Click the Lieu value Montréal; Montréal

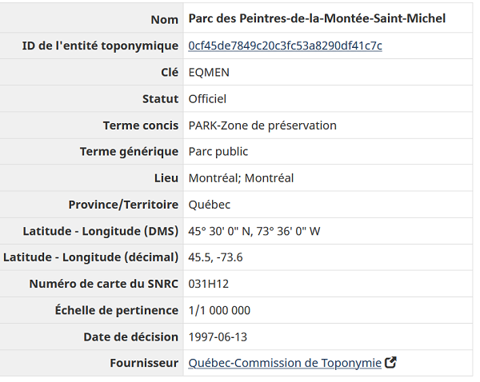coord(241,178)
